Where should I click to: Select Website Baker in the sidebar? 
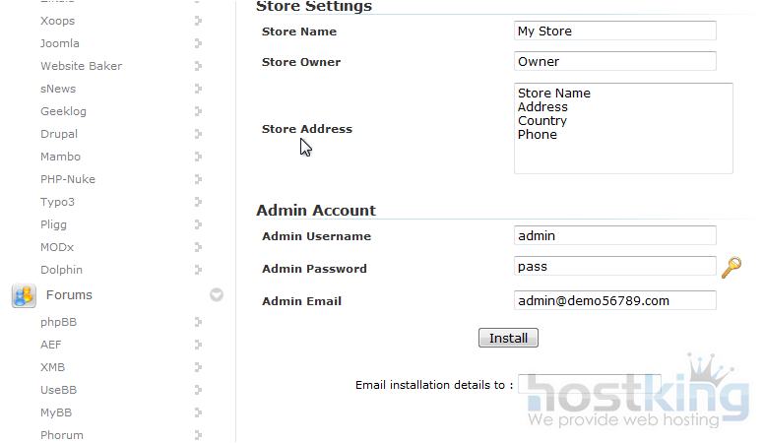pyautogui.click(x=81, y=66)
